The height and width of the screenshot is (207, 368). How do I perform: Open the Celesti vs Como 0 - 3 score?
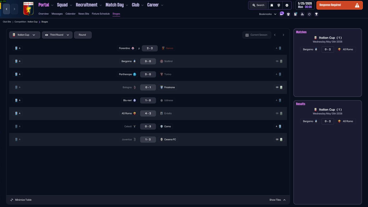(x=148, y=126)
